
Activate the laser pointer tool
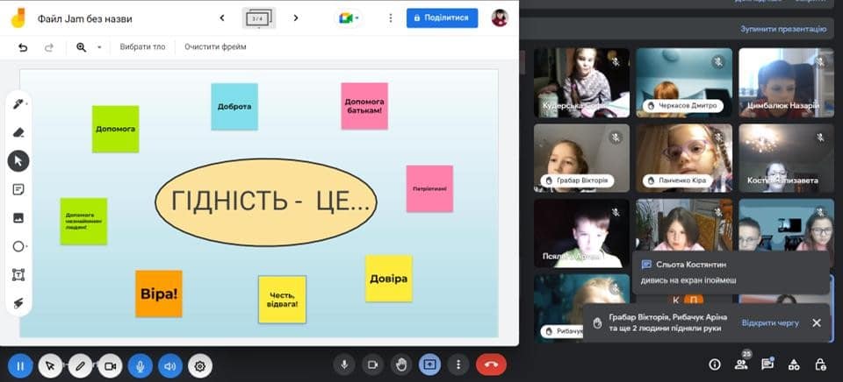point(18,303)
